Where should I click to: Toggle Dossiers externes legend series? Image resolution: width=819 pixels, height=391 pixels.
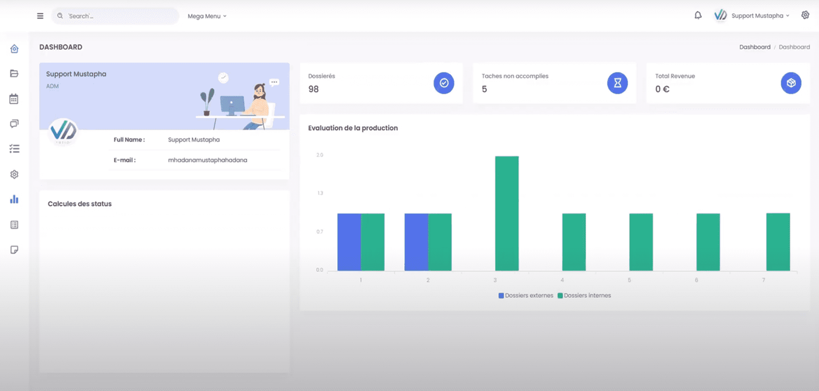(x=525, y=295)
